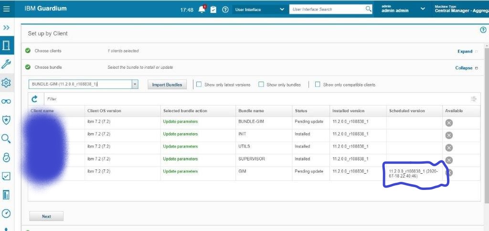This screenshot has height=231, width=489.
Task: Open the notifications bell
Action: (202, 10)
